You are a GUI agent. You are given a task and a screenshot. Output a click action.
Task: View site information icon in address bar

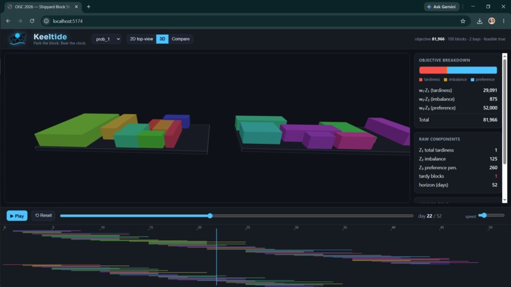tap(46, 21)
